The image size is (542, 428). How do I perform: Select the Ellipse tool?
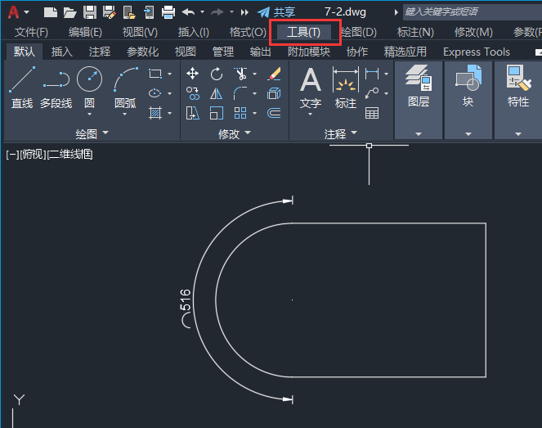click(155, 93)
